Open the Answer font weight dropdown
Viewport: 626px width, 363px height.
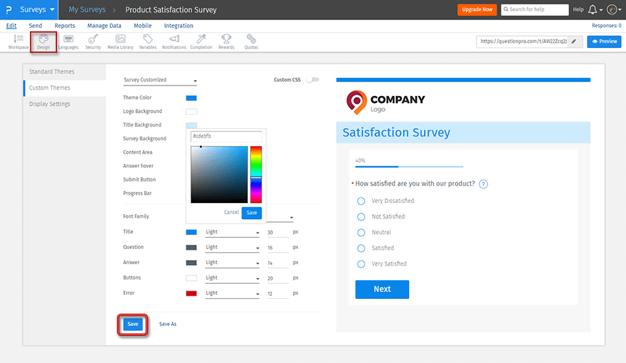click(232, 262)
